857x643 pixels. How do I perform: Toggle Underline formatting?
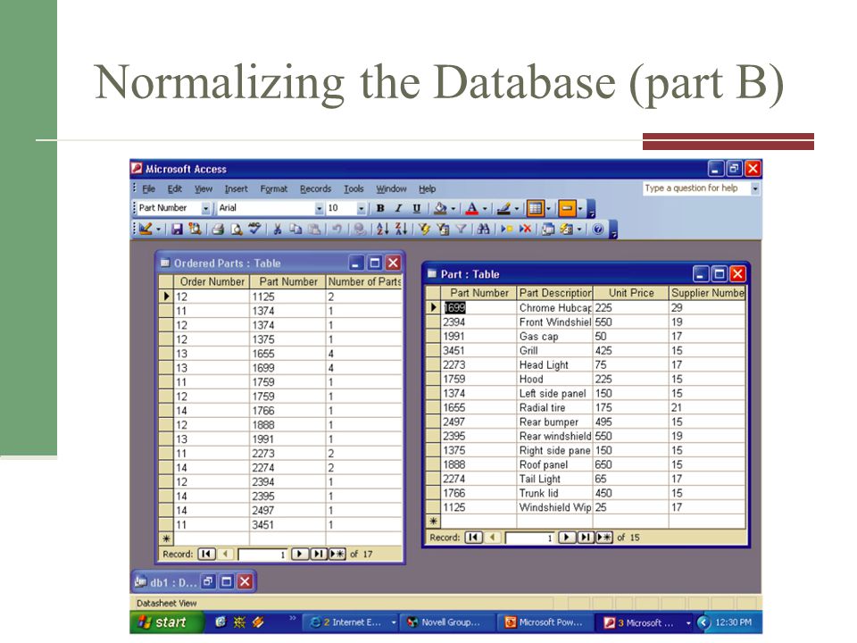click(417, 208)
